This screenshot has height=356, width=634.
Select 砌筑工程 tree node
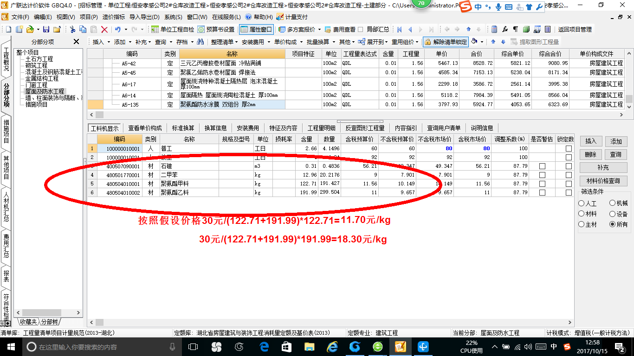[36, 66]
